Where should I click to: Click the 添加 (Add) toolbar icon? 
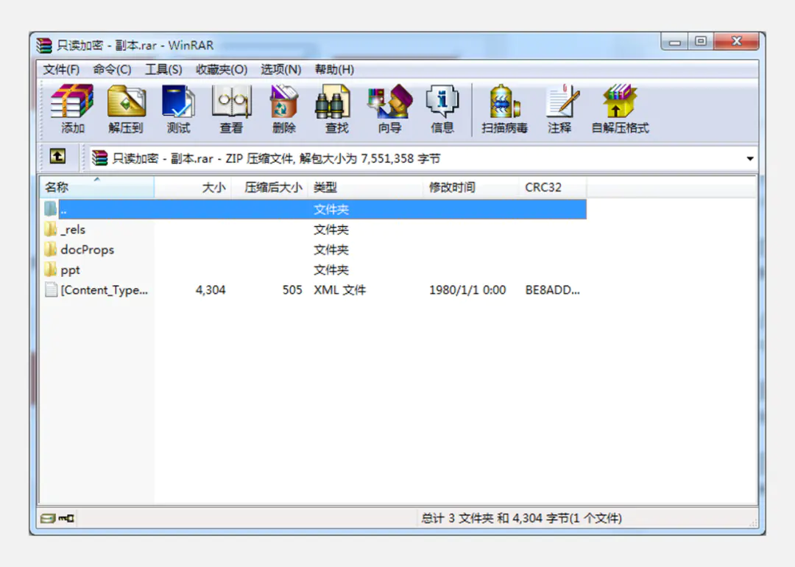72,108
